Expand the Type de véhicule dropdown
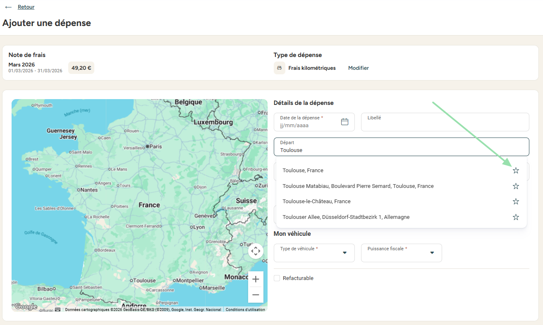543x325 pixels. 314,253
